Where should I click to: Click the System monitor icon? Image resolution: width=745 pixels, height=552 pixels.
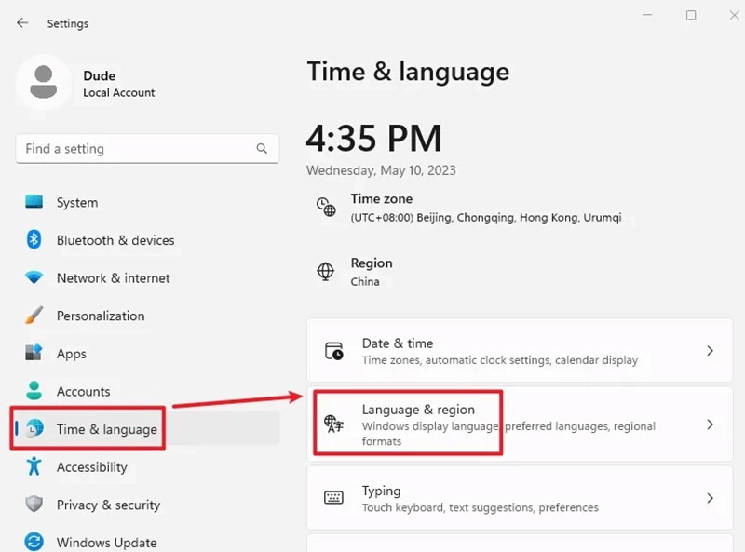pos(34,201)
